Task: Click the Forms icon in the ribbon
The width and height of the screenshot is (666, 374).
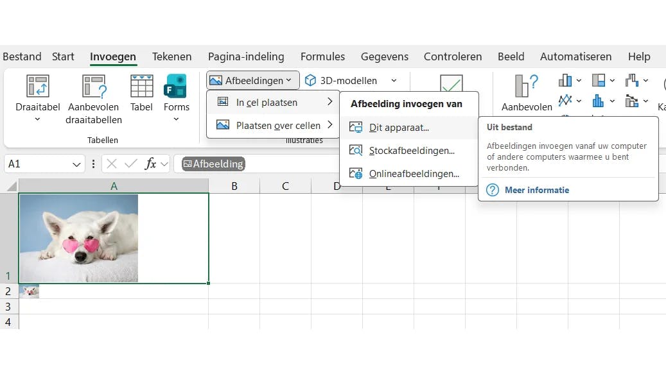Action: [x=176, y=86]
